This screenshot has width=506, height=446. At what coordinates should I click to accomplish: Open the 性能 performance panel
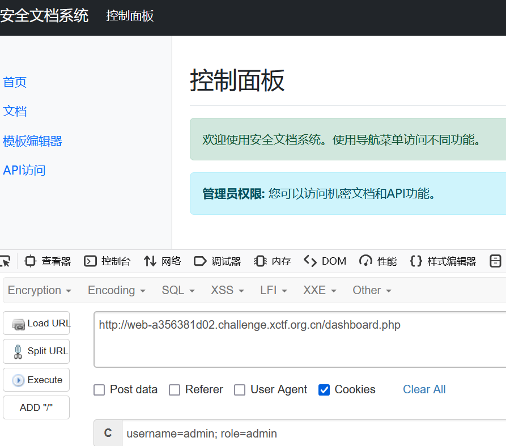point(384,261)
